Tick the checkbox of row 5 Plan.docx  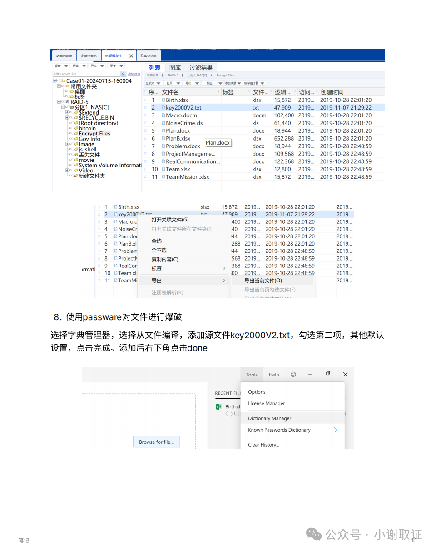(x=146, y=131)
